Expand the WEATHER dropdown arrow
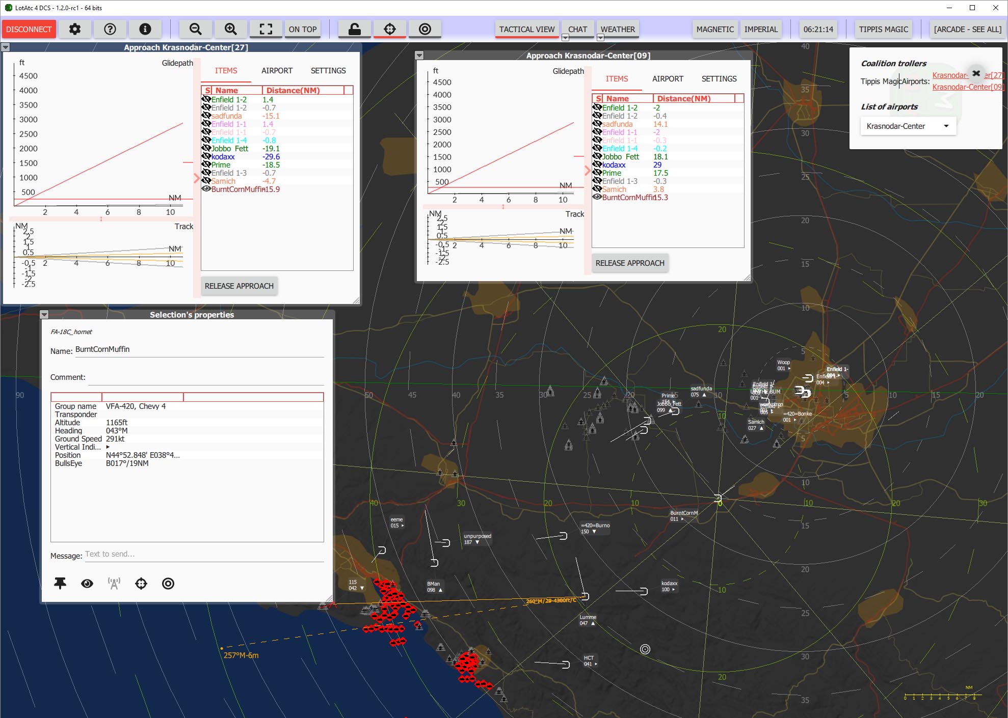 coord(600,38)
